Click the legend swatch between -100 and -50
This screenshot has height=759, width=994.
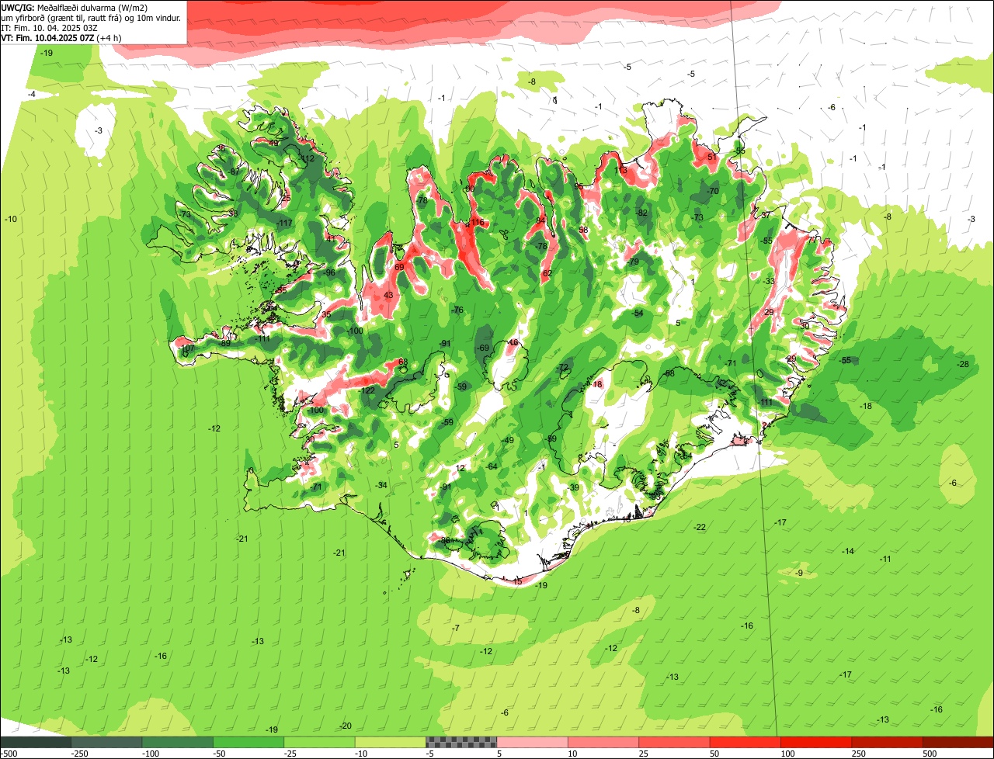tap(177, 742)
